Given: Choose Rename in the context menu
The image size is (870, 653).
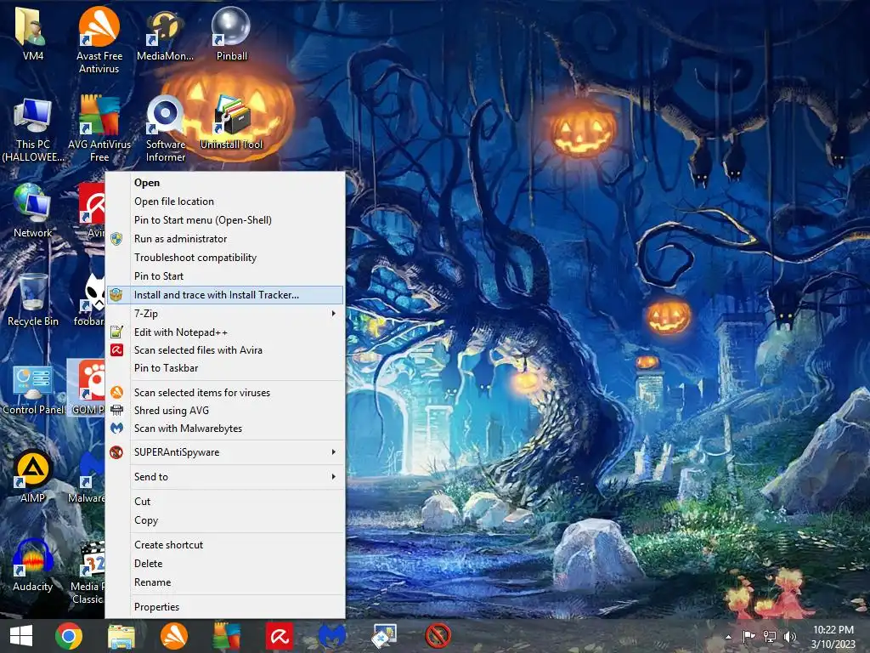Looking at the screenshot, I should [x=224, y=582].
